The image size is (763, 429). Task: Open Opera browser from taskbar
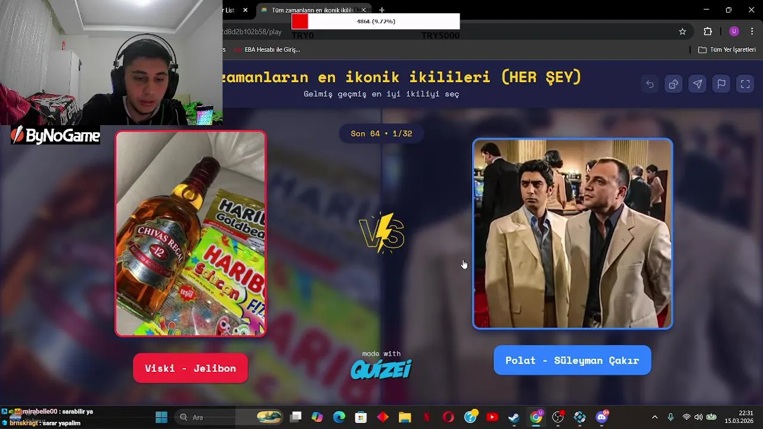pos(448,417)
